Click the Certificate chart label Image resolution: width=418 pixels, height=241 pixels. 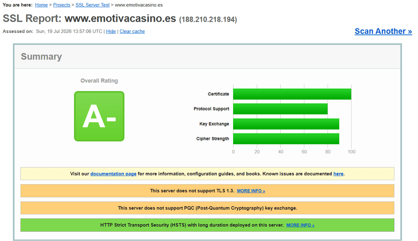click(x=218, y=94)
